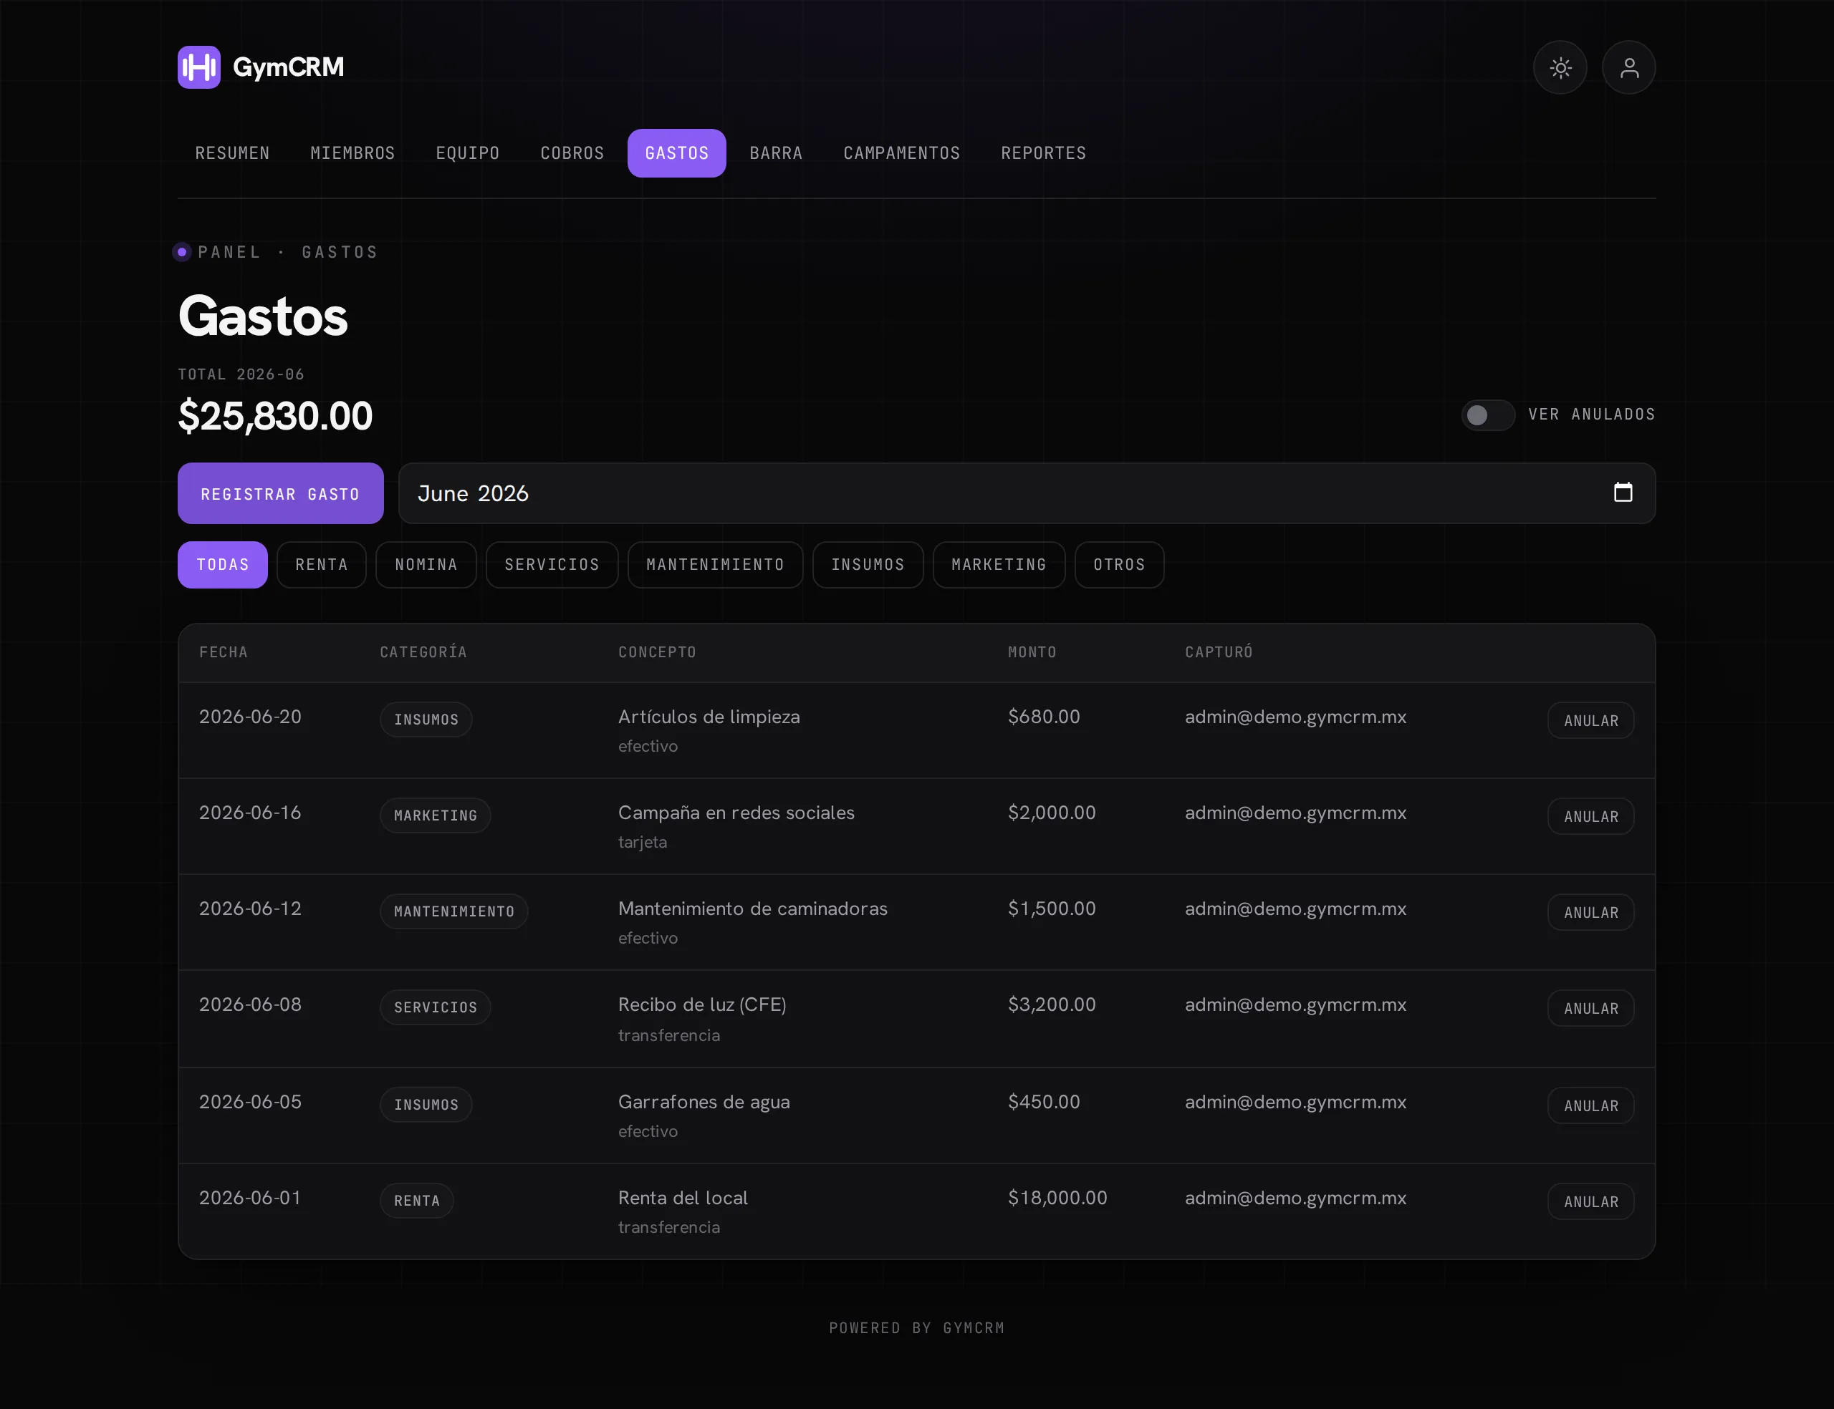Go to the Campamentos tab
Image resolution: width=1834 pixels, height=1409 pixels.
901,153
